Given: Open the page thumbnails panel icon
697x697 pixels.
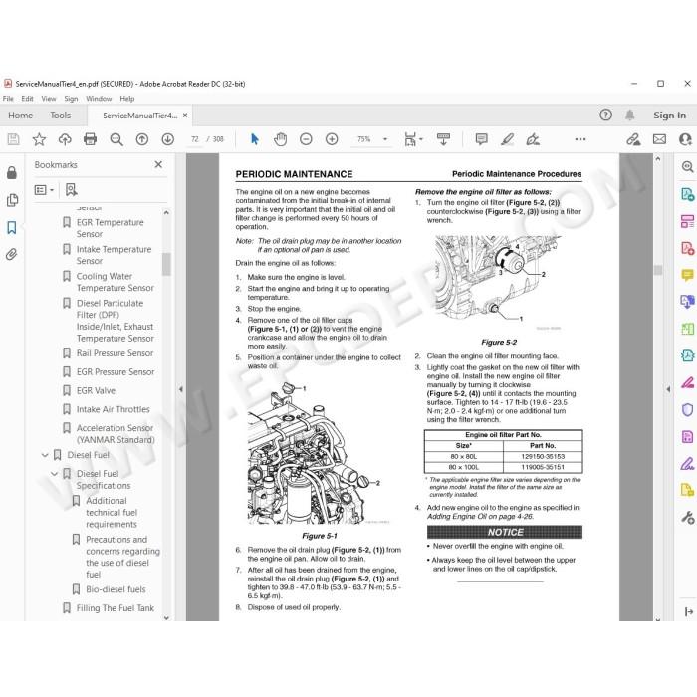Looking at the screenshot, I should [12, 200].
